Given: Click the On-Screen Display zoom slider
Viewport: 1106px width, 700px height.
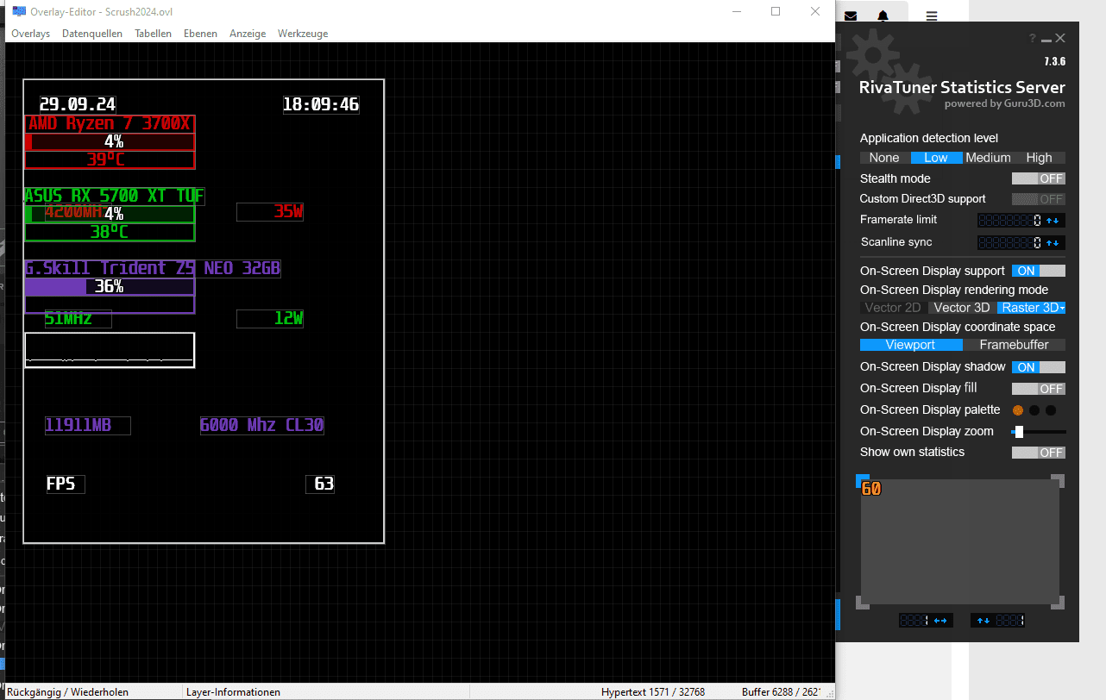Looking at the screenshot, I should [1039, 432].
